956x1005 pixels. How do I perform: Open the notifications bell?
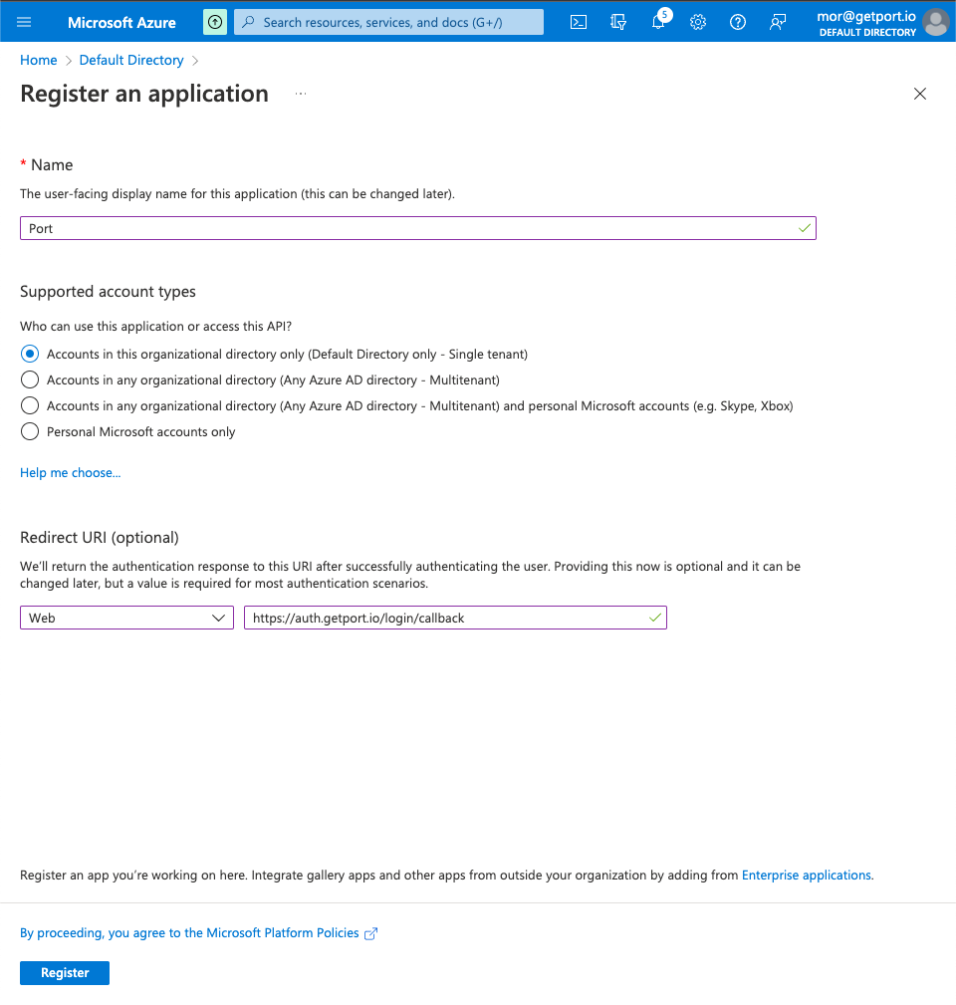658,22
